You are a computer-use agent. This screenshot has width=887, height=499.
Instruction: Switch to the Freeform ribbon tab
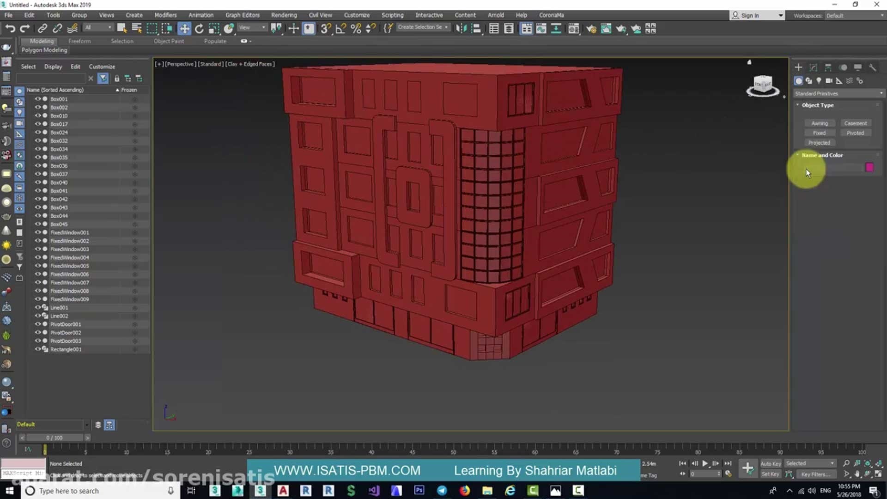(79, 41)
